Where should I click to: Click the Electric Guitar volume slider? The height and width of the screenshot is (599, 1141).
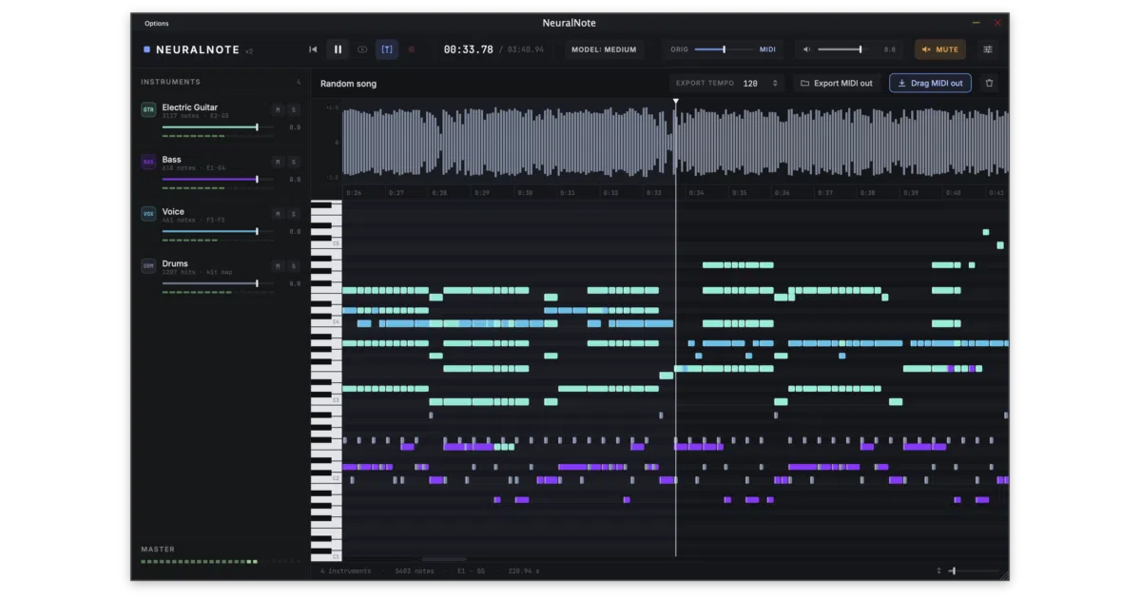218,126
